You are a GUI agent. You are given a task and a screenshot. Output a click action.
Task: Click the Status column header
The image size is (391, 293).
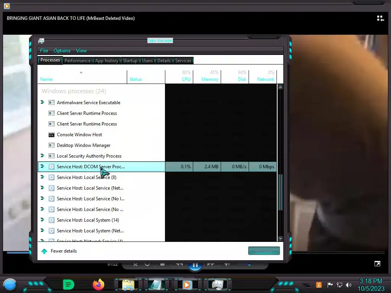[146, 76]
